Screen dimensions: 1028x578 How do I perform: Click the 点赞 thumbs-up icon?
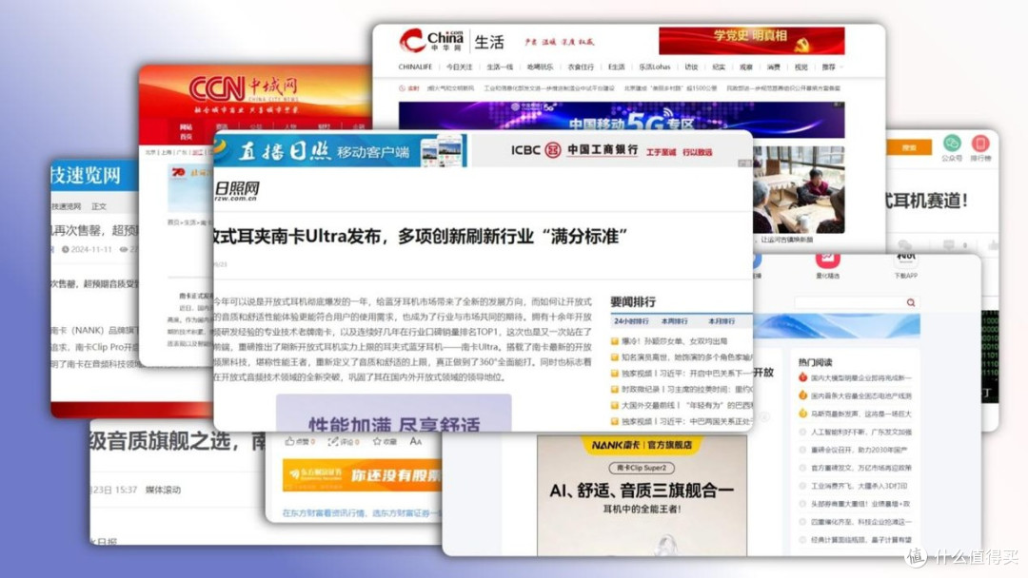pos(289,441)
